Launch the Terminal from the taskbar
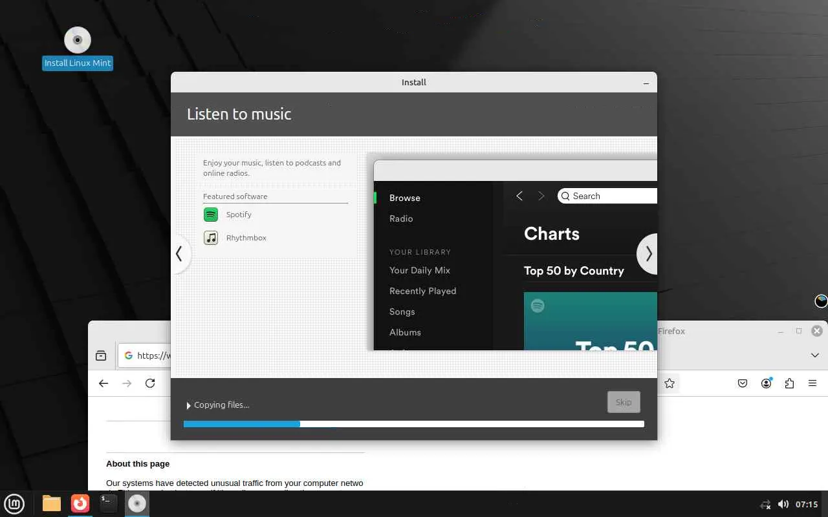828x517 pixels. point(109,503)
